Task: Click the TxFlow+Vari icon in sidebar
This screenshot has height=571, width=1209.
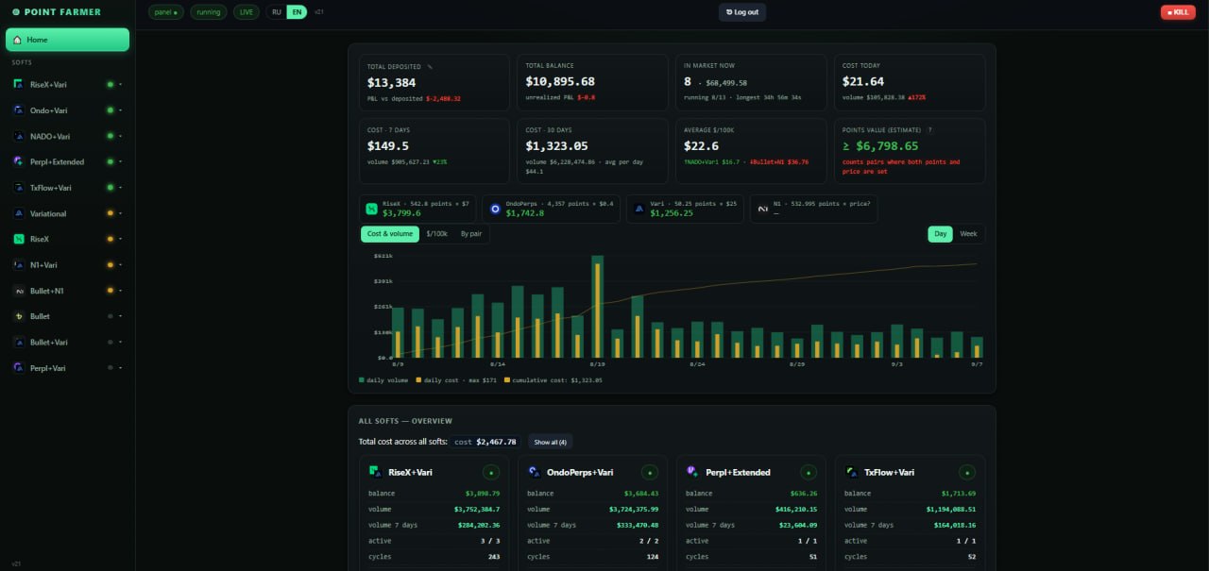Action: (x=18, y=188)
